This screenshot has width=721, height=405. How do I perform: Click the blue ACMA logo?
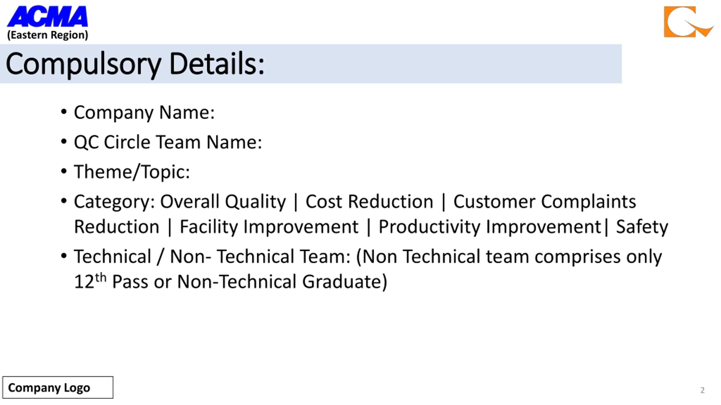(x=47, y=17)
